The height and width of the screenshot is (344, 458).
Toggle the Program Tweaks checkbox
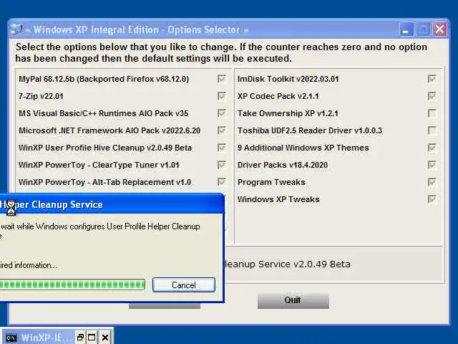[432, 182]
